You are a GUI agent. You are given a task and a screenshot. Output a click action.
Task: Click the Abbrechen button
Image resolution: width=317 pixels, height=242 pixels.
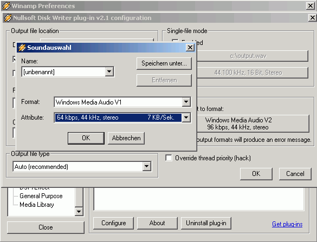point(126,138)
